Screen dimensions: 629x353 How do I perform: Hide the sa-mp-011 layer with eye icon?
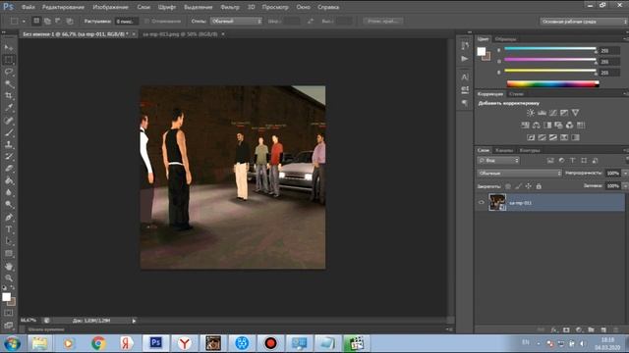pos(482,203)
